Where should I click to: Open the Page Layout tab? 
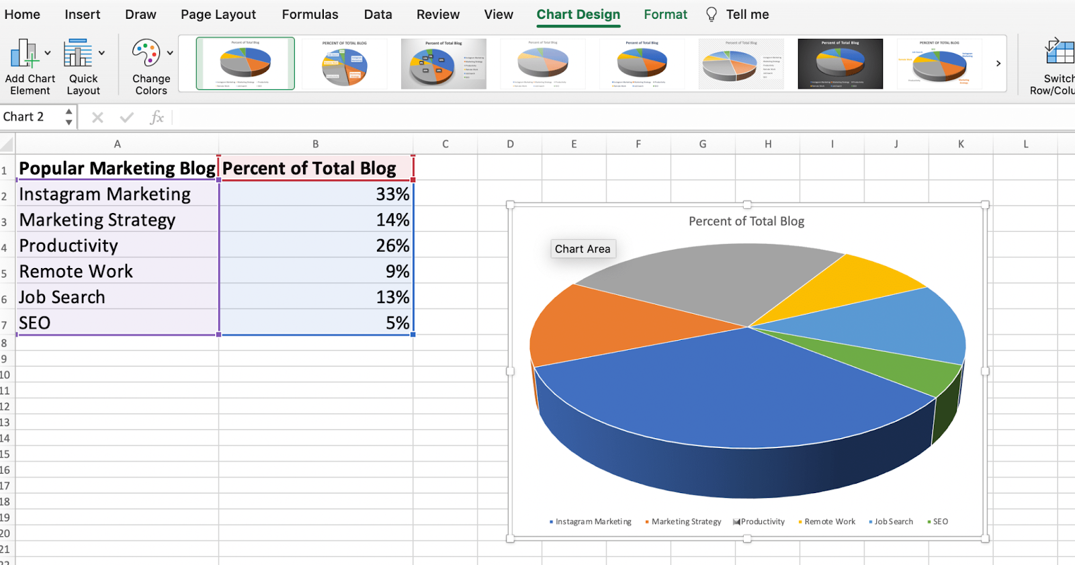218,14
